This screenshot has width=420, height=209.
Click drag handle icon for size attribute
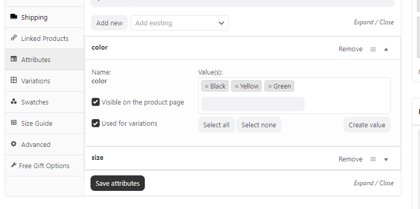(x=373, y=159)
